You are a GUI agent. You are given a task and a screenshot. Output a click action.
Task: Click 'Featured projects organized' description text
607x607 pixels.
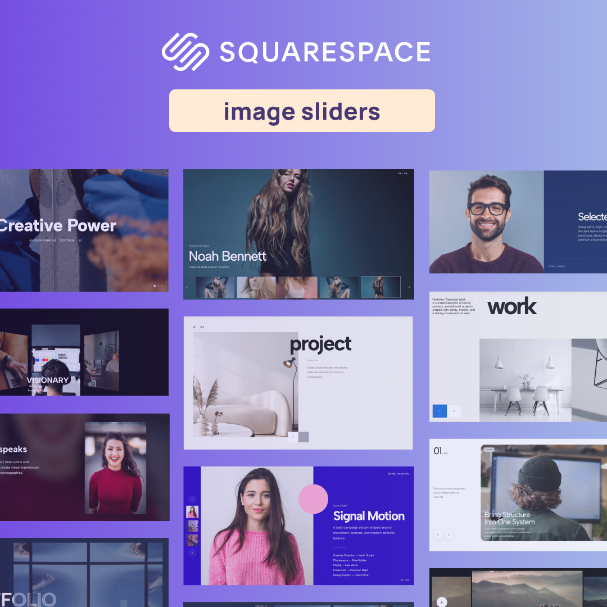click(x=449, y=492)
